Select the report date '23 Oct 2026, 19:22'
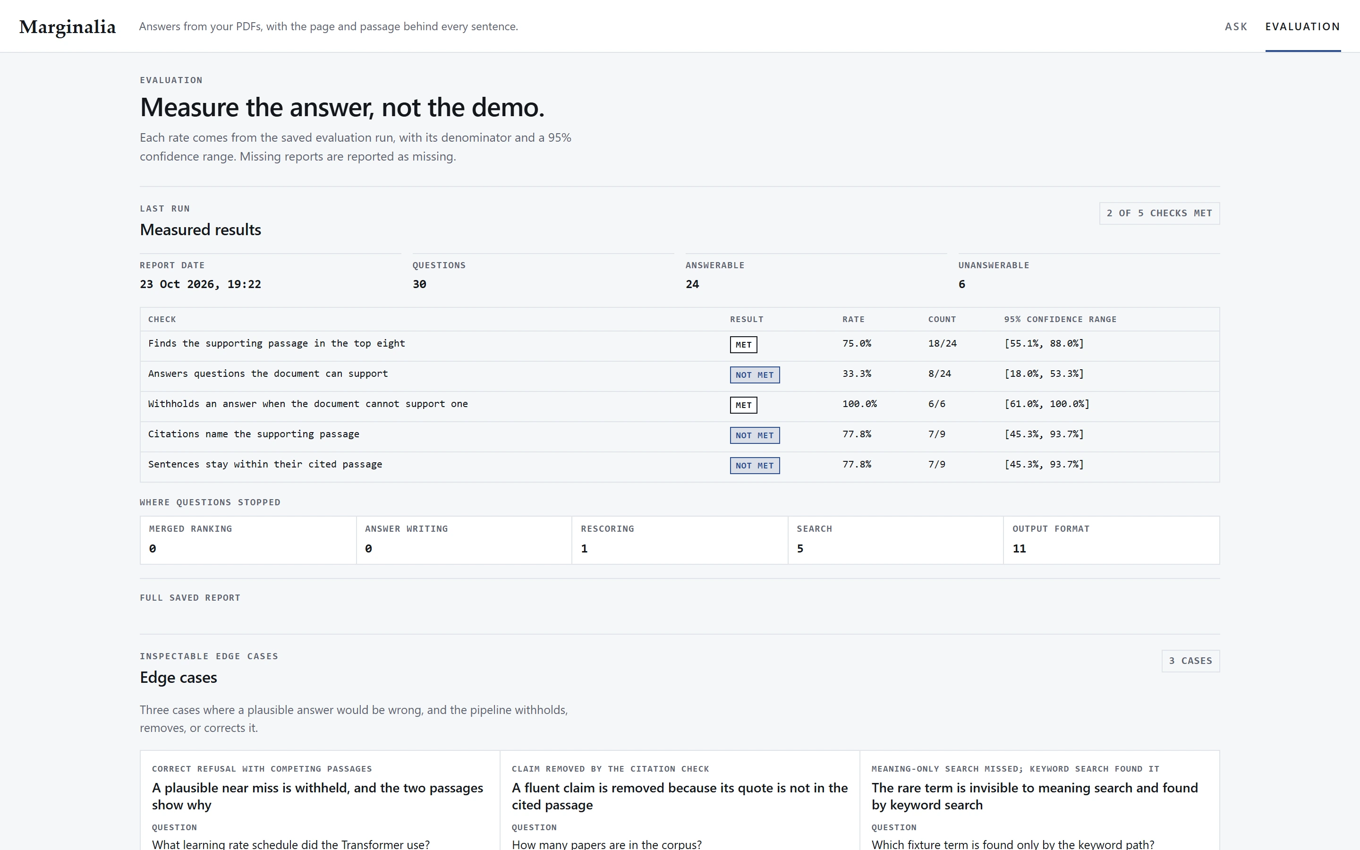Screen dimensions: 1360x850 pyautogui.click(x=201, y=284)
